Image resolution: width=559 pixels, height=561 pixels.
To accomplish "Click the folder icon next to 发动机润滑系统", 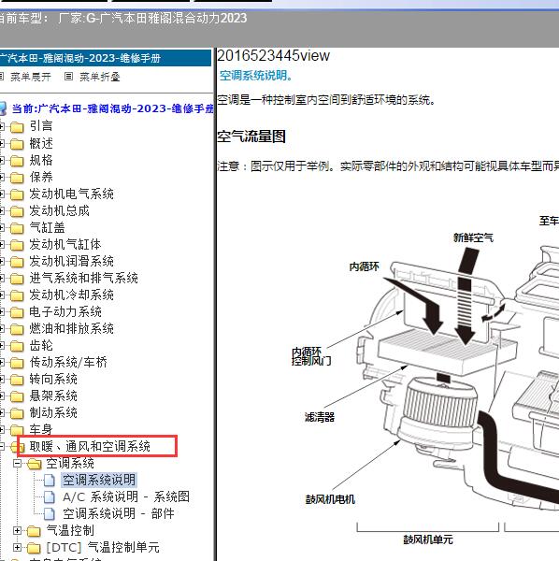I will (17, 262).
